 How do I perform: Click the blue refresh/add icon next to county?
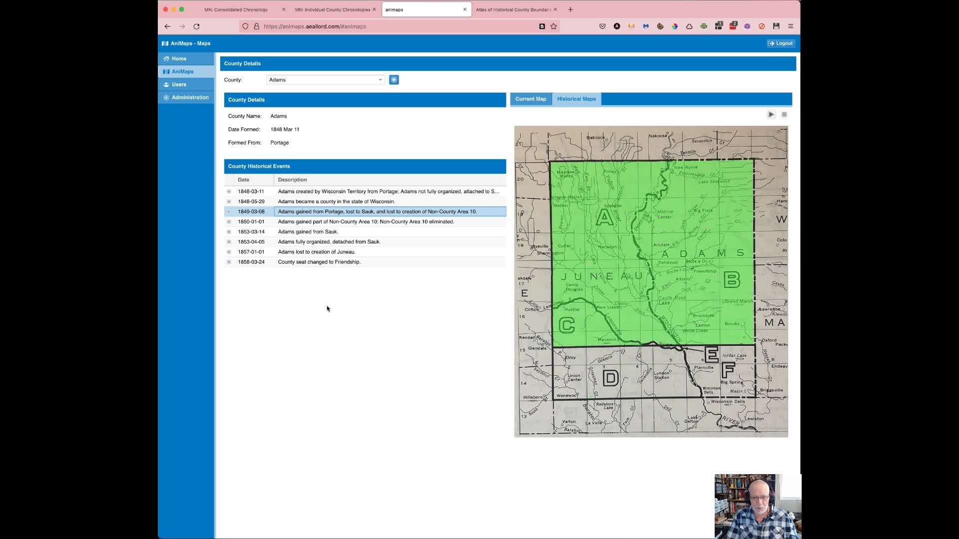click(x=393, y=80)
